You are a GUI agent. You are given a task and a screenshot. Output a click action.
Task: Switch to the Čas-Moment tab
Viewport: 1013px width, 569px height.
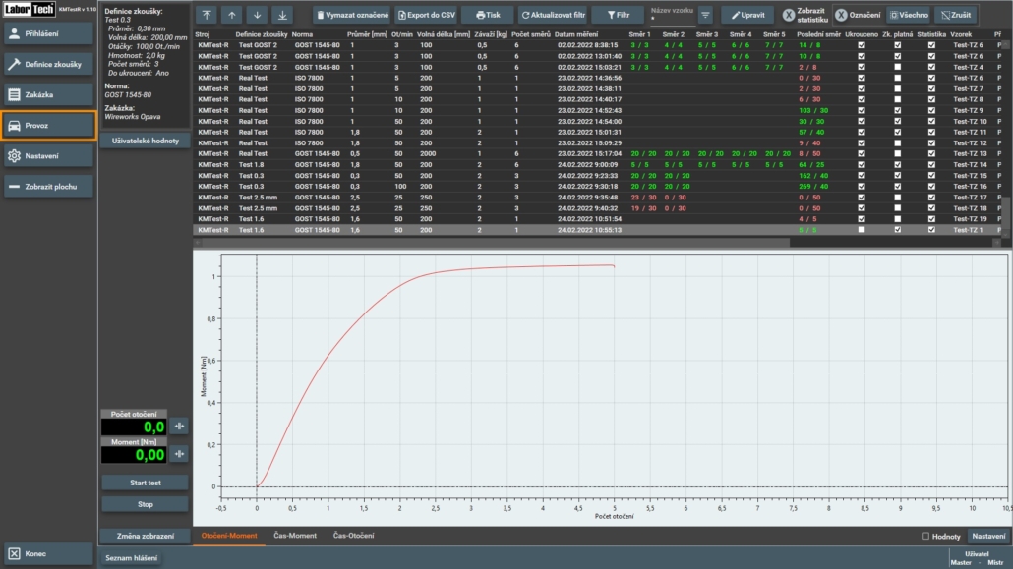coord(295,536)
